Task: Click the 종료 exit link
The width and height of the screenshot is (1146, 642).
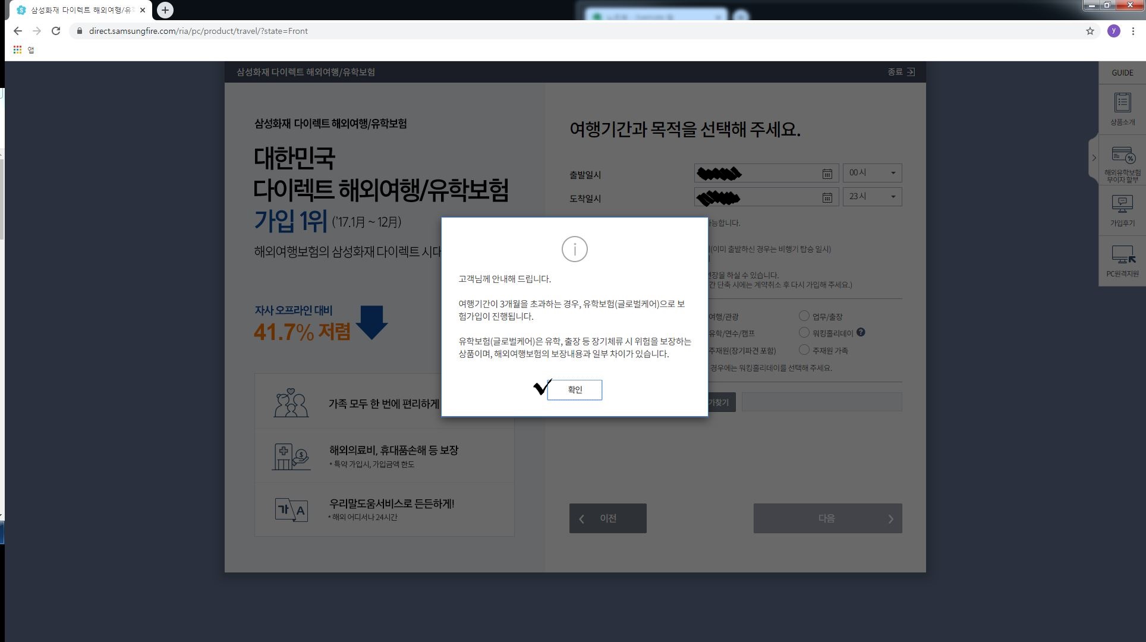Action: (x=901, y=72)
